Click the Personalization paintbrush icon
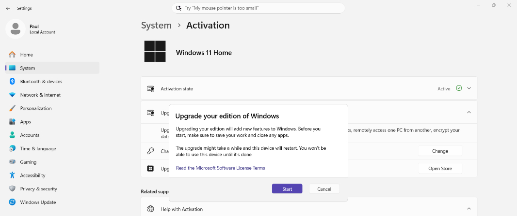Viewport: 517px width, 216px height. point(12,108)
